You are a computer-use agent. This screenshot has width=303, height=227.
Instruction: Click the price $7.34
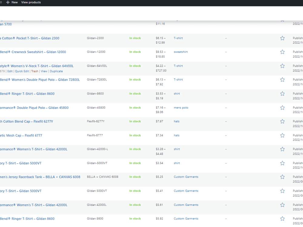click(159, 135)
